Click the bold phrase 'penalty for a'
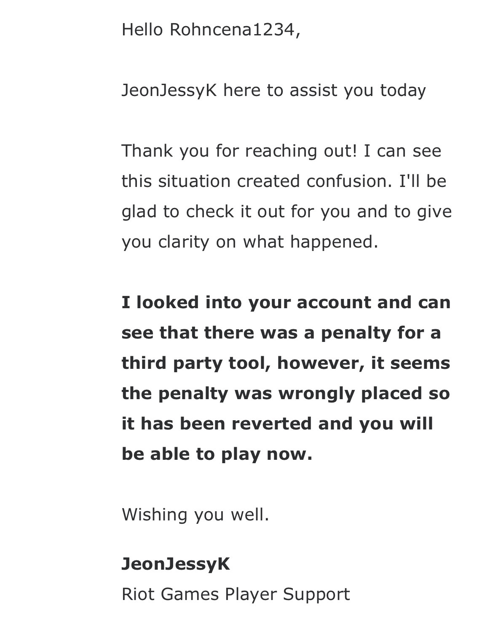The image size is (493, 632). (x=380, y=333)
